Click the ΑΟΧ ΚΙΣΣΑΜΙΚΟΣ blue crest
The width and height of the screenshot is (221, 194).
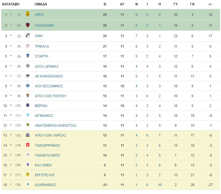point(28,85)
